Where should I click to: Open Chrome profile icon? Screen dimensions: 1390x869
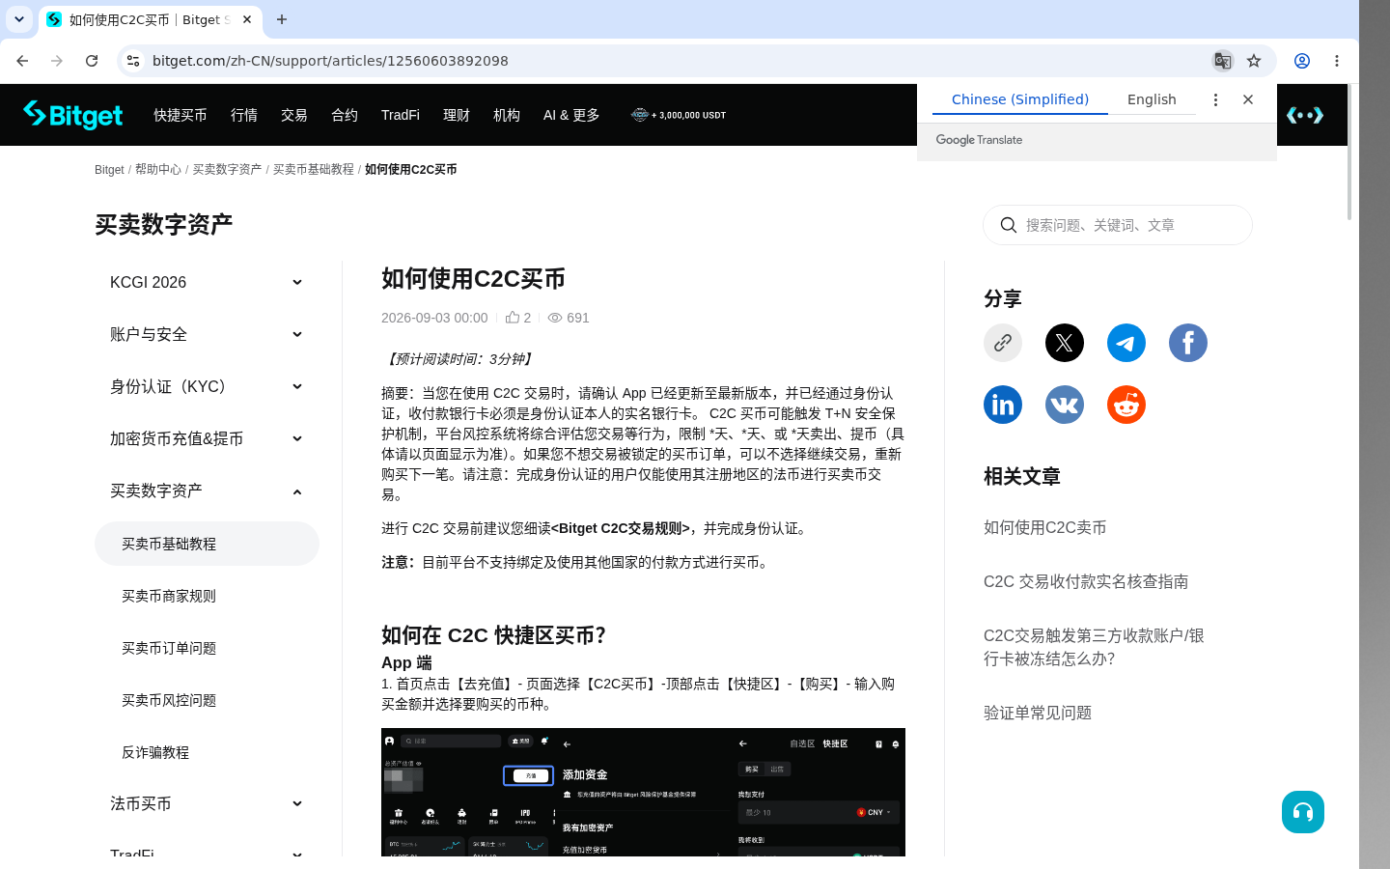click(1302, 61)
